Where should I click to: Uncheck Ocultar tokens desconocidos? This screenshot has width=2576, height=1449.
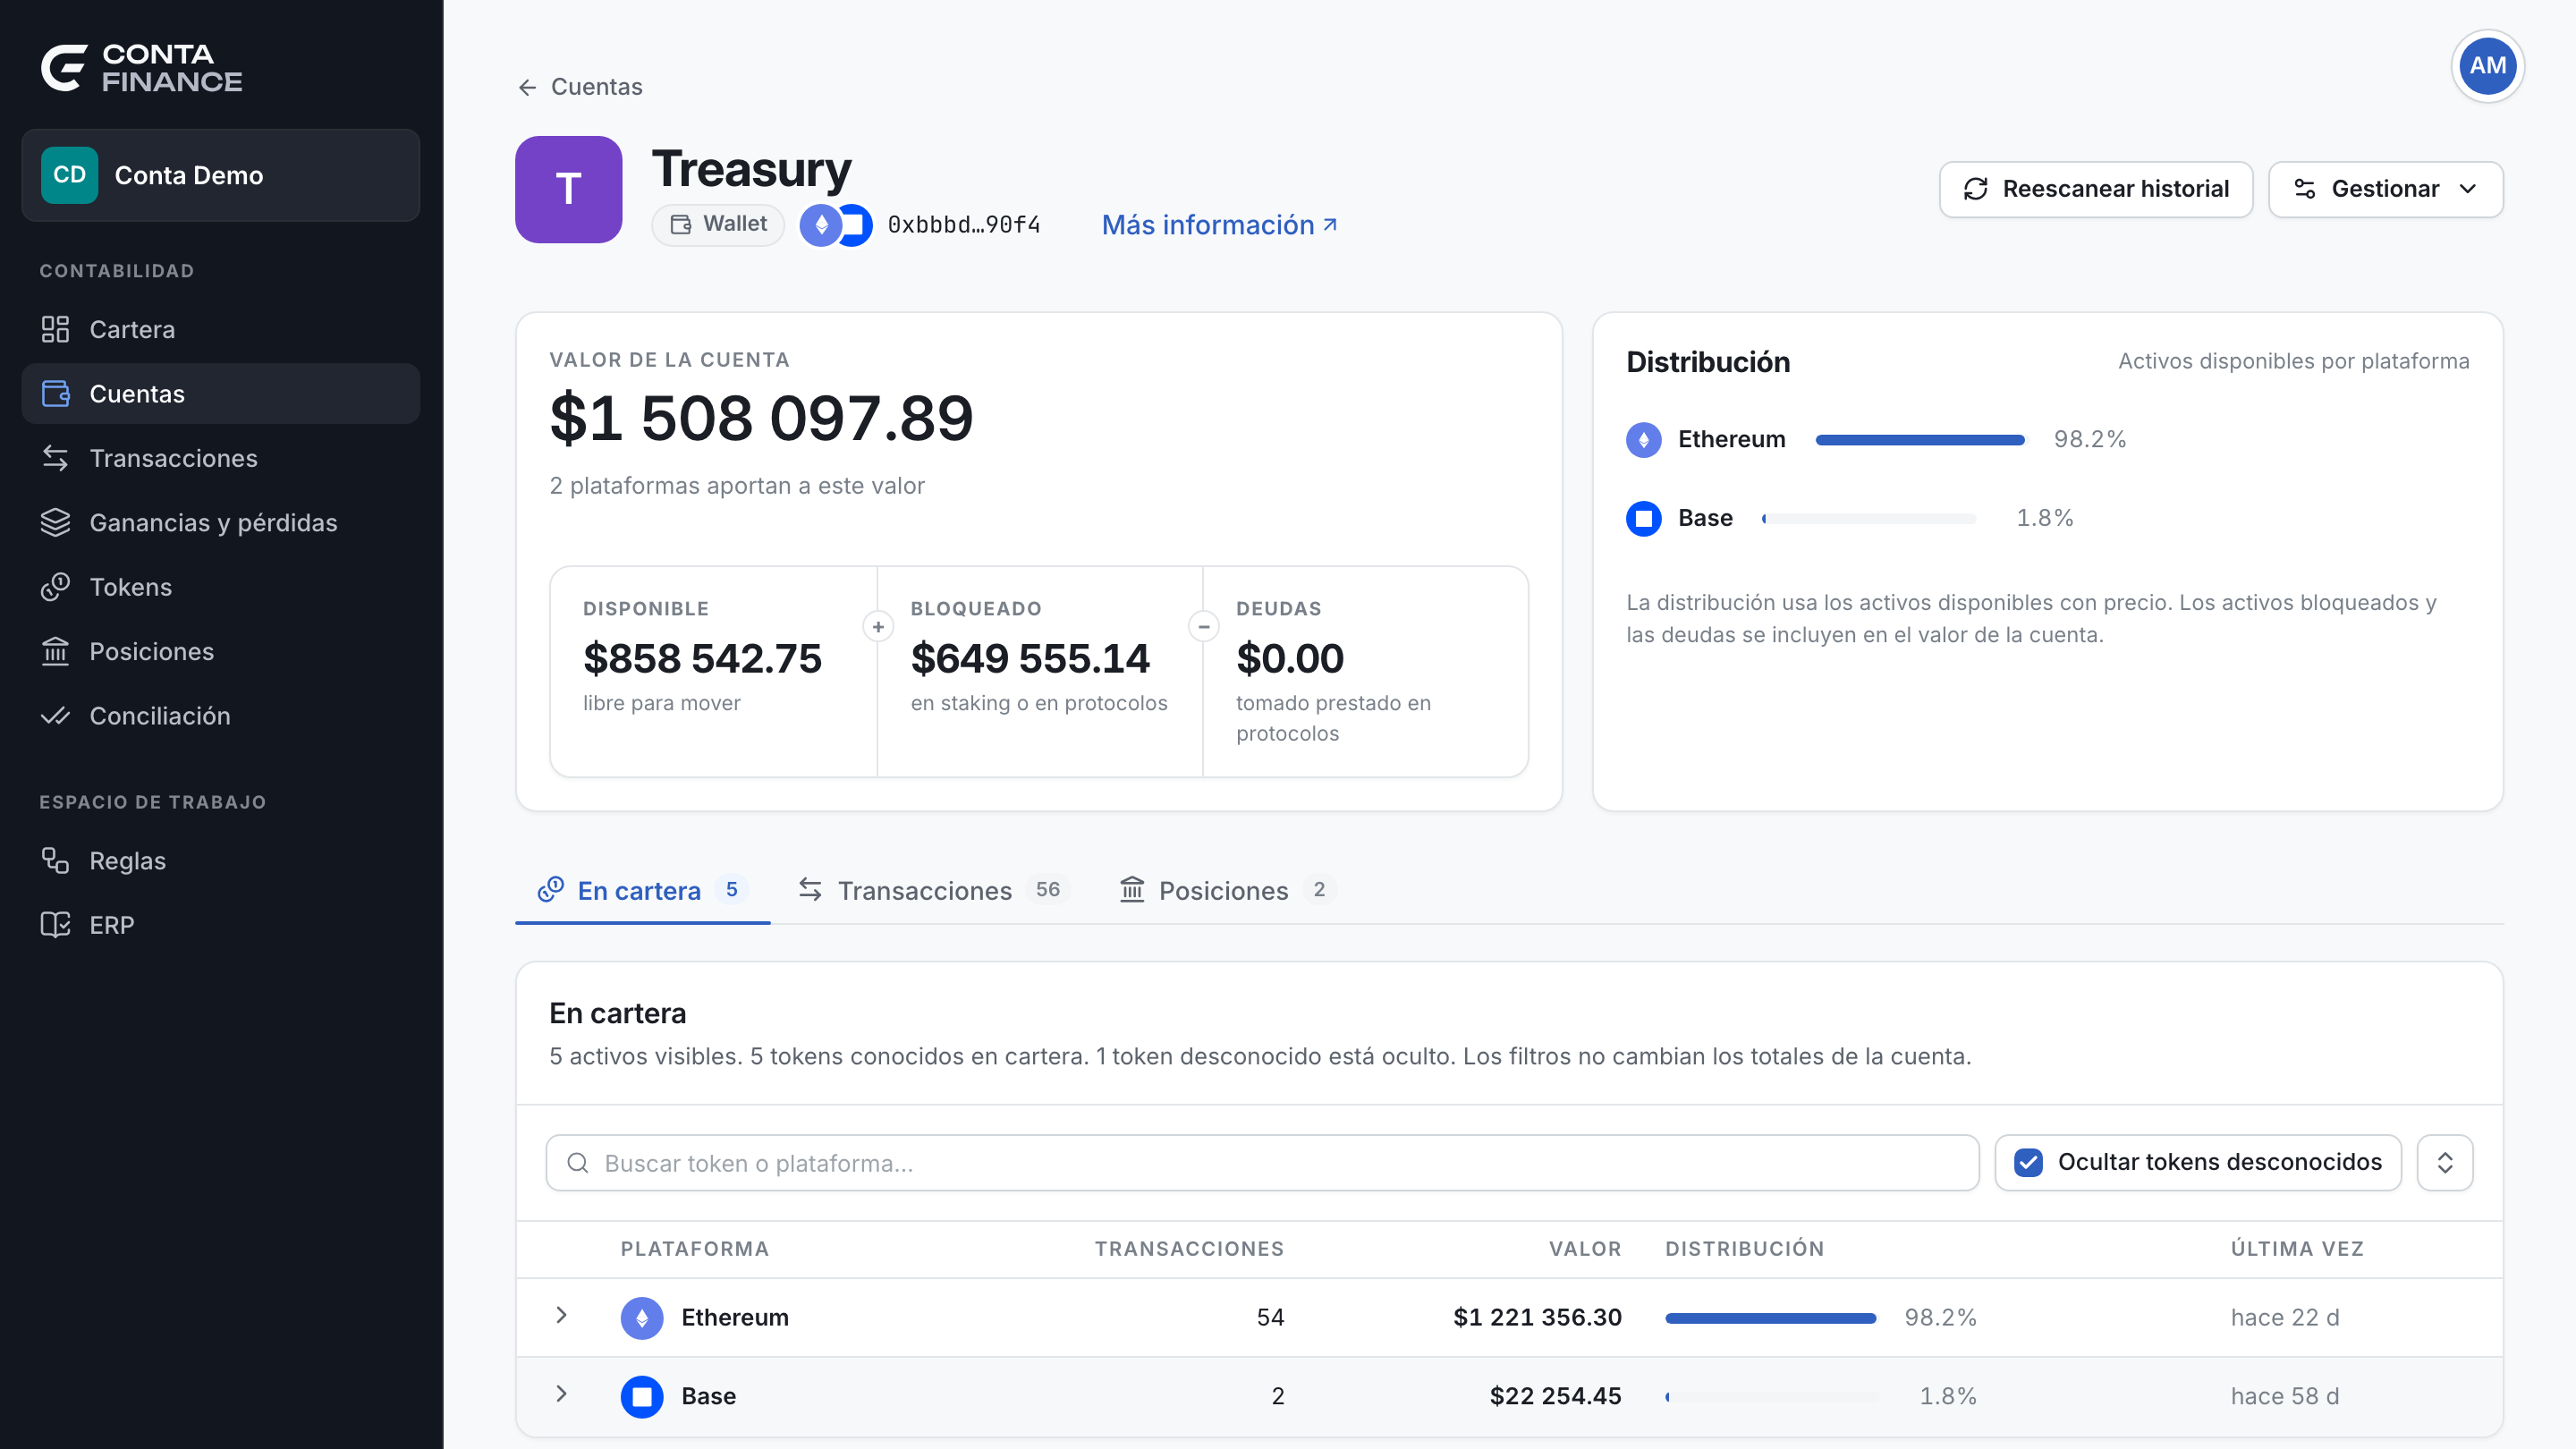(x=2028, y=1162)
